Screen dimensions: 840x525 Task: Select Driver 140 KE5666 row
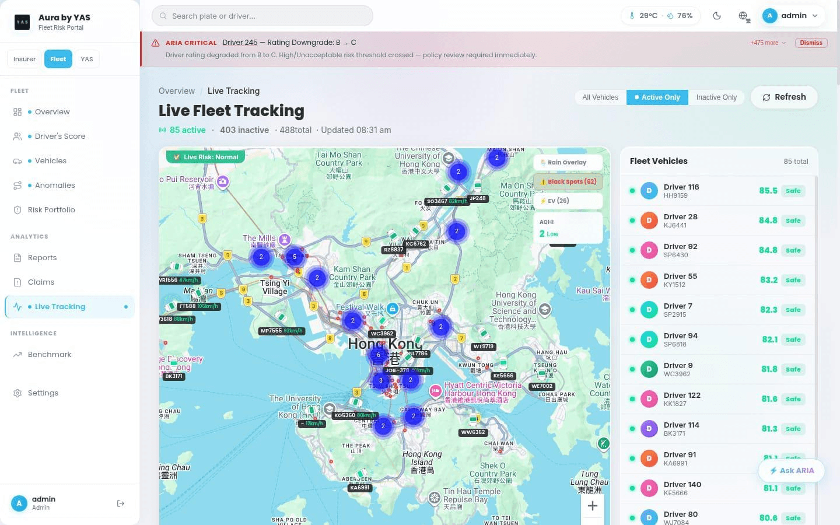pos(719,488)
